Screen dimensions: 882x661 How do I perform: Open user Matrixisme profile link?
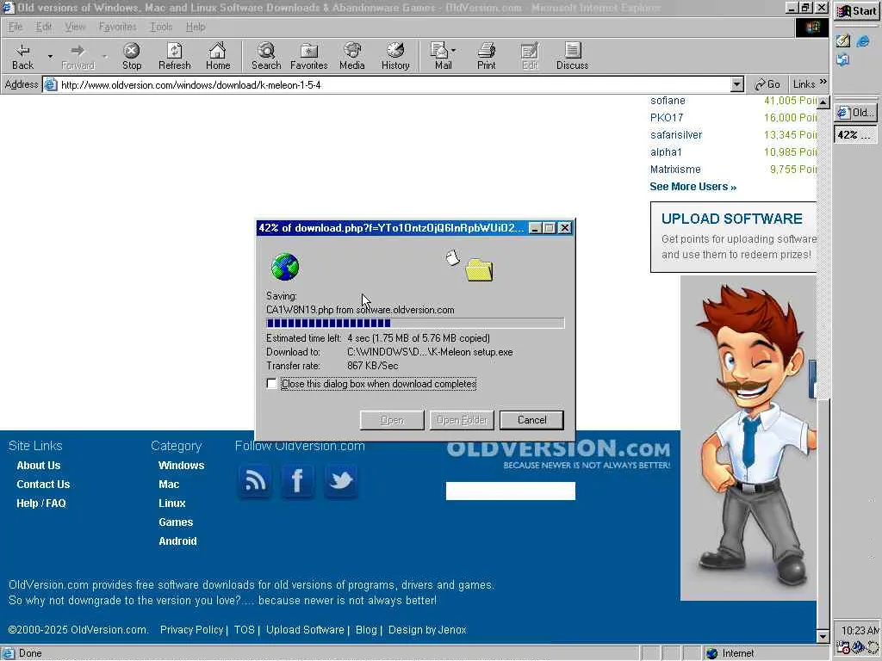pos(675,170)
